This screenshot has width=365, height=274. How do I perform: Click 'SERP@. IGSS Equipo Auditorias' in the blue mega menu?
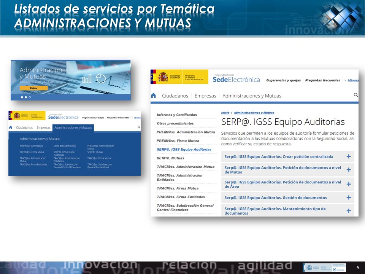64,153
